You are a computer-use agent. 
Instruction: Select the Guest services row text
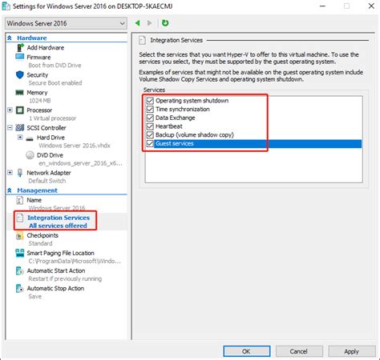(x=175, y=143)
